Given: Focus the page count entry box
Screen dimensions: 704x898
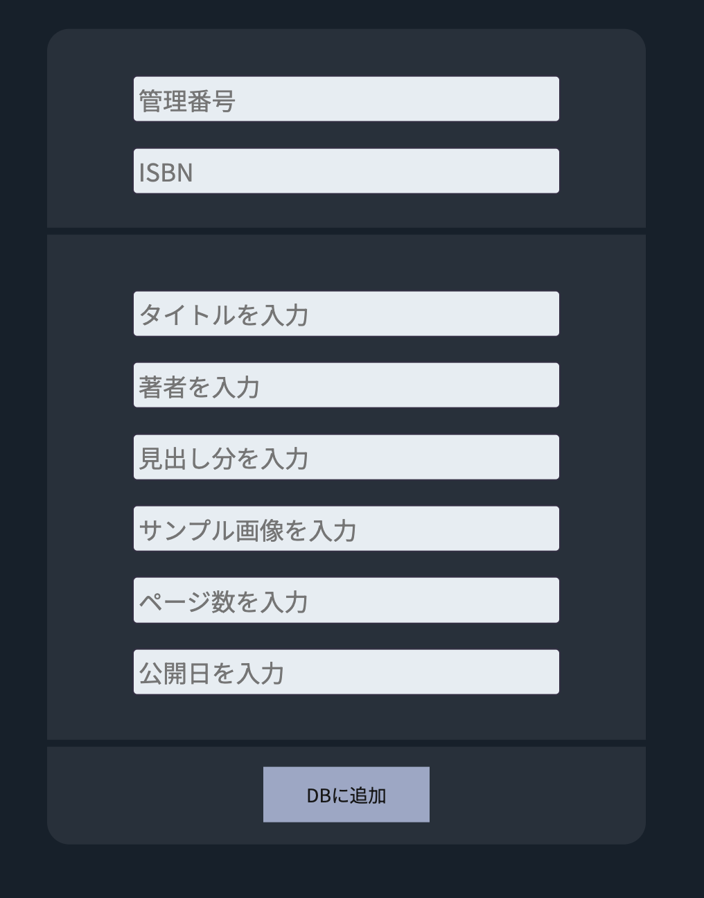Looking at the screenshot, I should coord(346,599).
